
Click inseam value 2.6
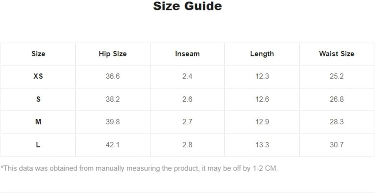pyautogui.click(x=187, y=99)
